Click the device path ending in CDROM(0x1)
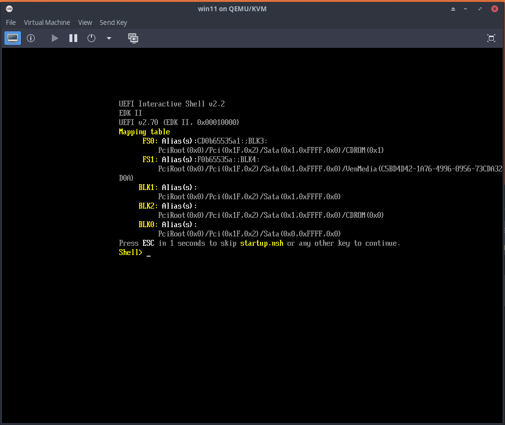The width and height of the screenshot is (505, 425). click(x=271, y=150)
